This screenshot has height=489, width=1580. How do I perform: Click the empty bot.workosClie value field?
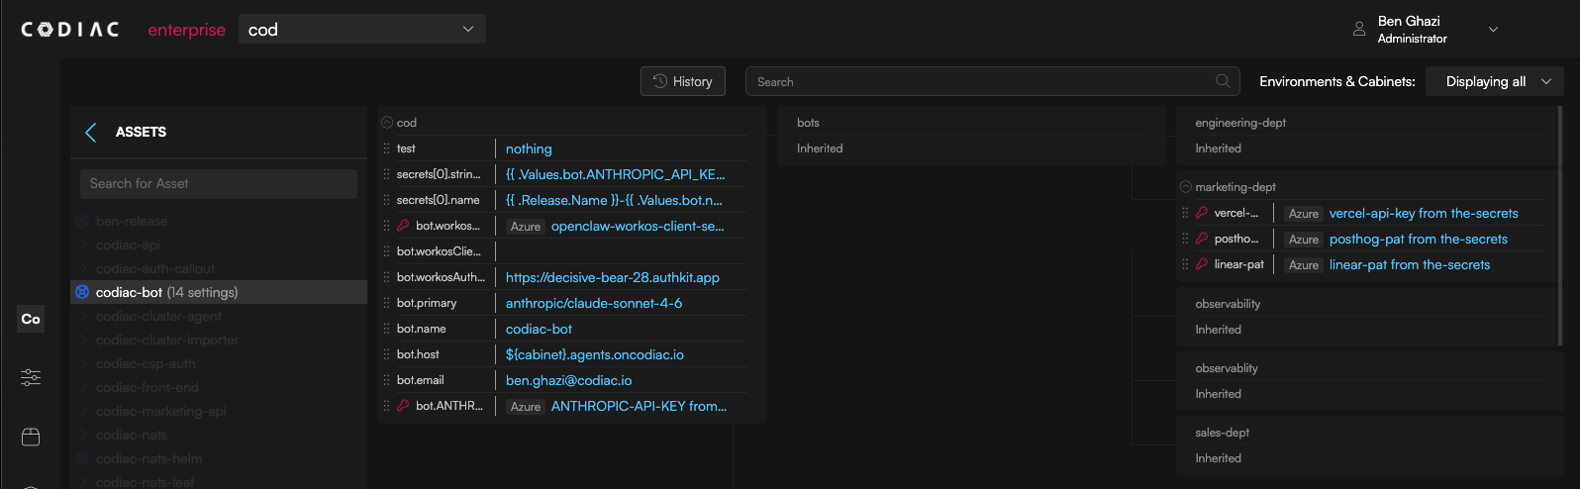624,251
